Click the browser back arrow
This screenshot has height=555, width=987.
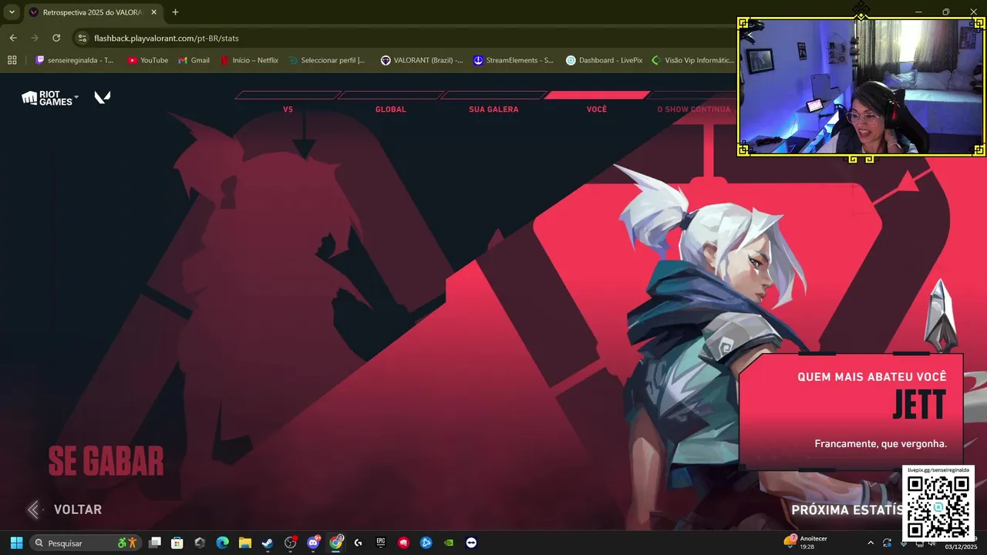(x=13, y=38)
